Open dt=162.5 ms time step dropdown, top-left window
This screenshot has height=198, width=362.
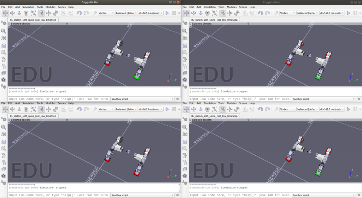pos(151,13)
